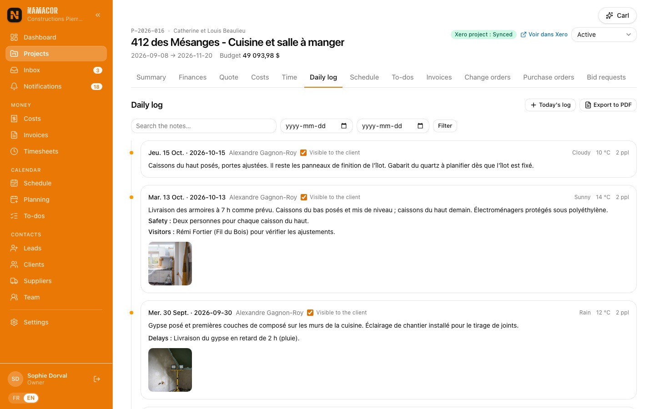Open Settings via the gear icon
The width and height of the screenshot is (655, 409).
pos(14,322)
